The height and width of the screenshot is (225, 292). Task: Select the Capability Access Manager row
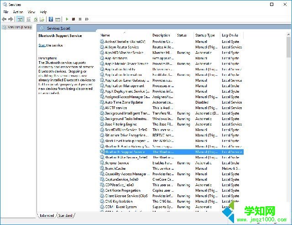pyautogui.click(x=172, y=174)
